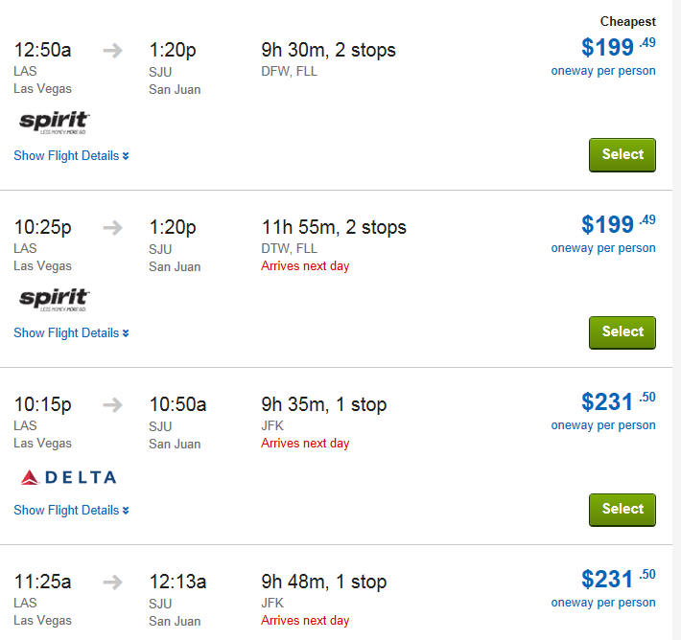Viewport: 681px width, 640px height.
Task: Expand Show Flight Details for the 12:50a flight
Action: tap(71, 156)
